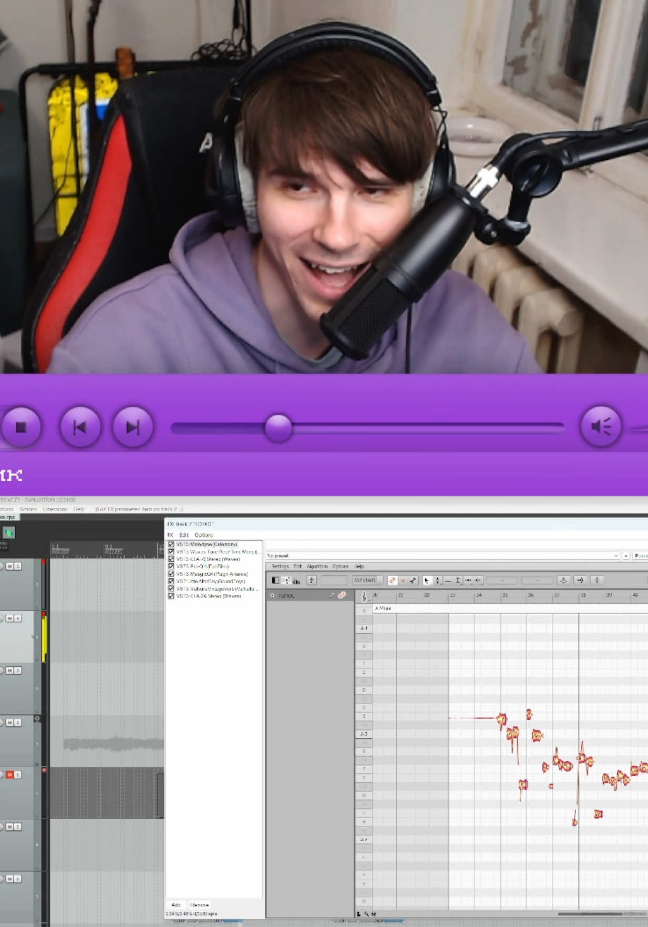
Task: Select 'Pro-Q (FabFilter)' in the FX list
Action: (x=203, y=566)
